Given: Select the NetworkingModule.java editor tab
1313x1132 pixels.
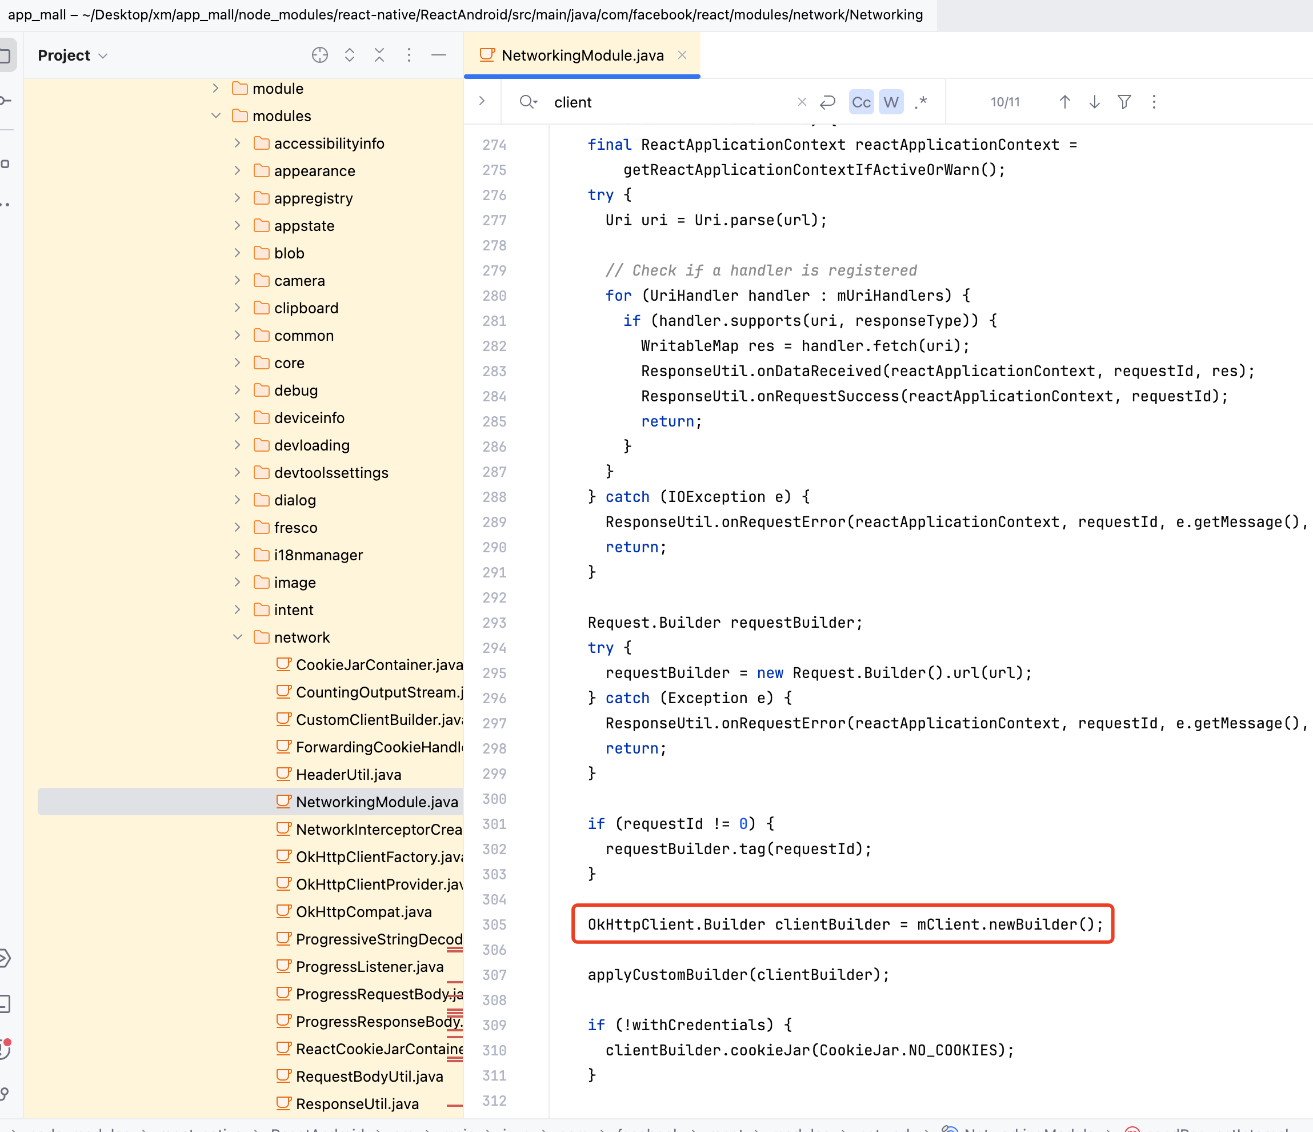Looking at the screenshot, I should tap(581, 55).
